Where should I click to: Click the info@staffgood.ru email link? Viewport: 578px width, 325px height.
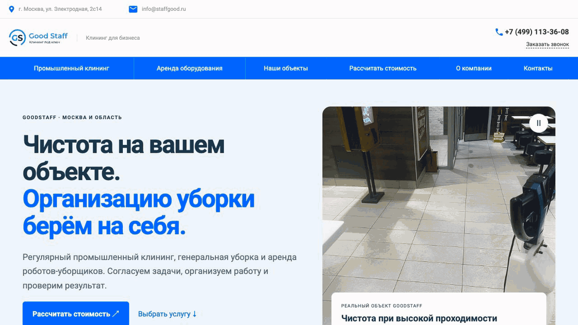[x=164, y=9]
